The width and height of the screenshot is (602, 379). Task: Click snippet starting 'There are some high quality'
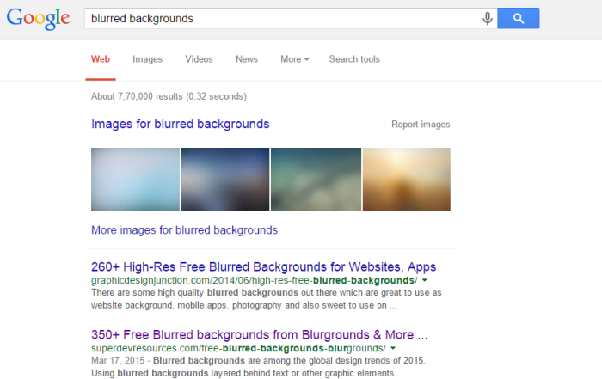(x=266, y=299)
